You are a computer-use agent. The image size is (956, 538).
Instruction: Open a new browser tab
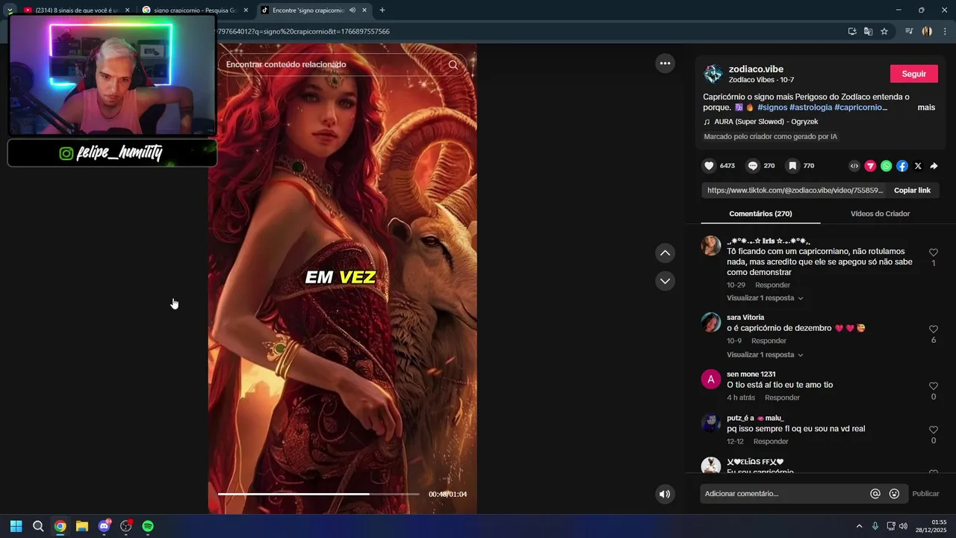tap(382, 10)
